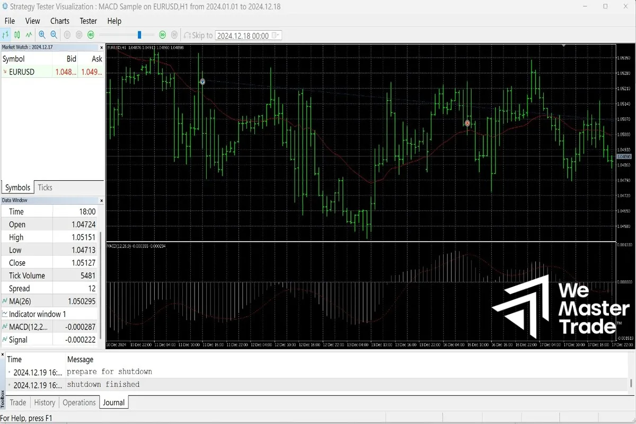Select the shutdown finished journal entry
Viewport: 636px width, 424px height.
click(106, 384)
